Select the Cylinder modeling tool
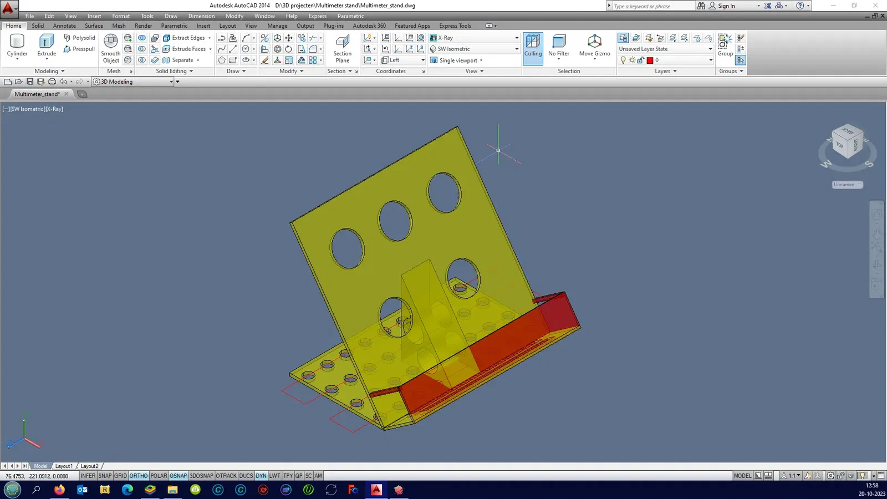The image size is (887, 499). (x=17, y=45)
